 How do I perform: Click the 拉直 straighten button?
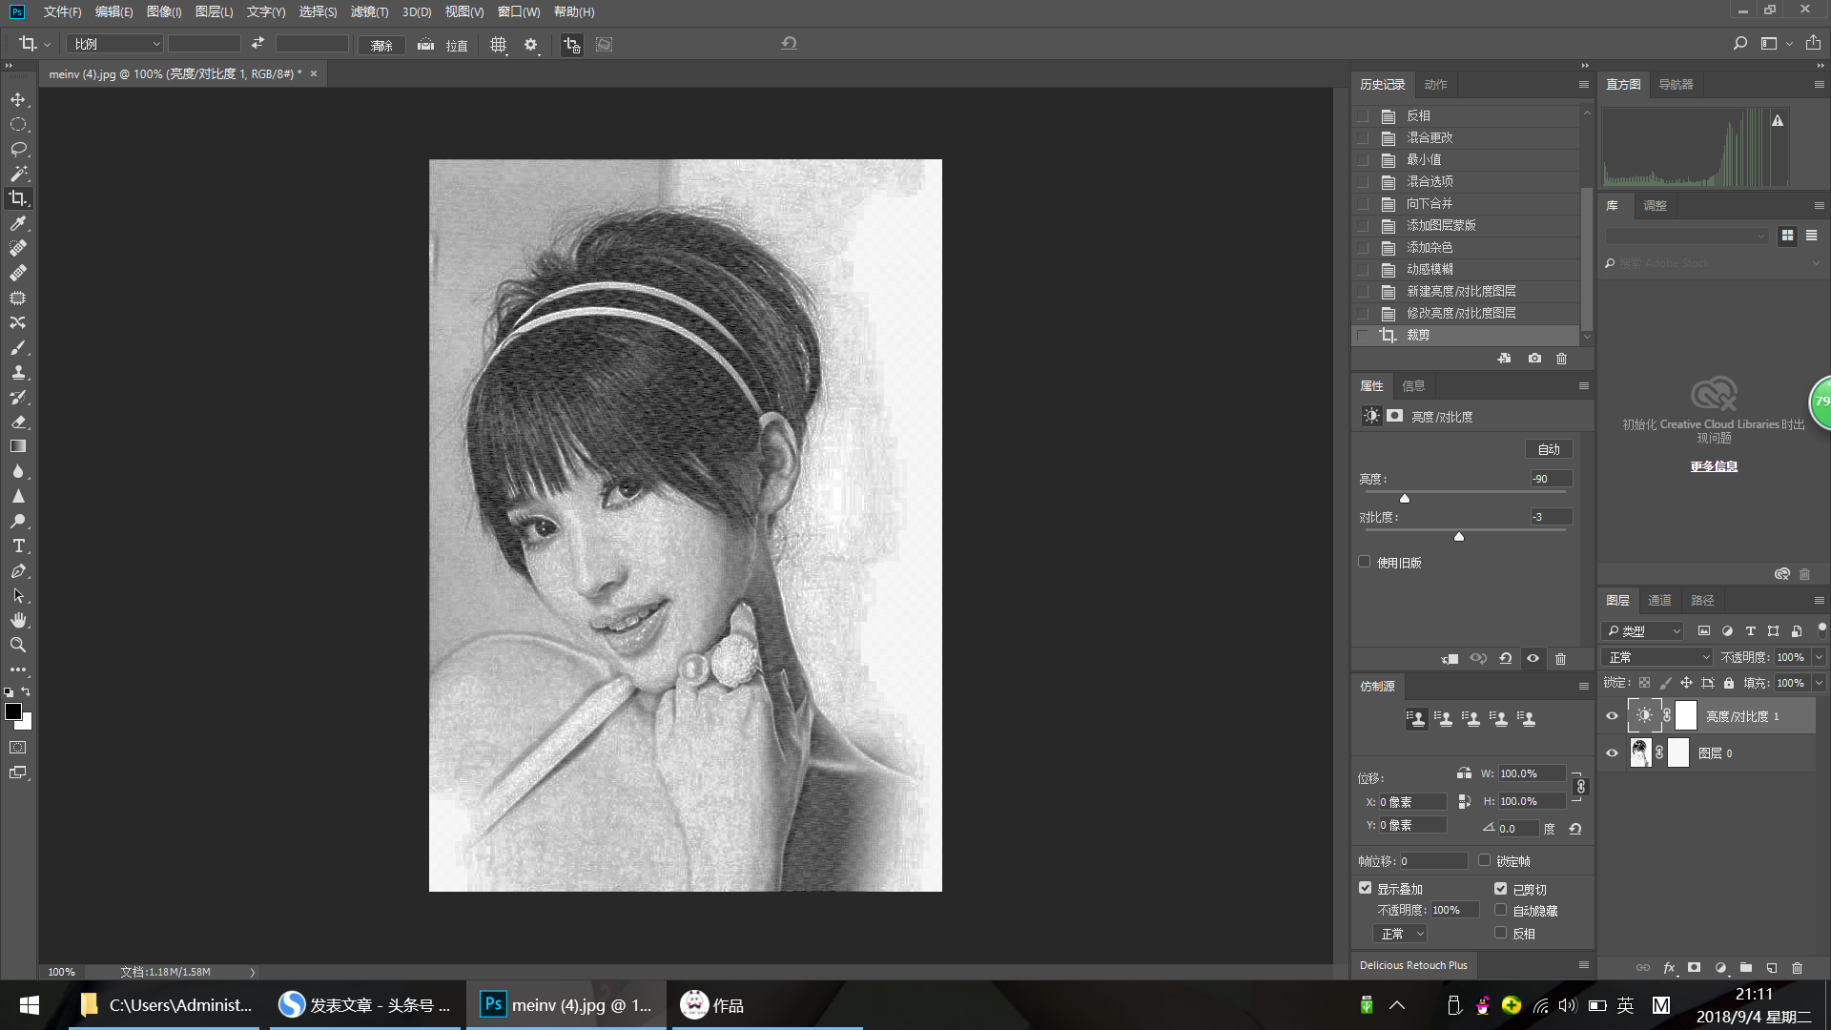coord(457,45)
